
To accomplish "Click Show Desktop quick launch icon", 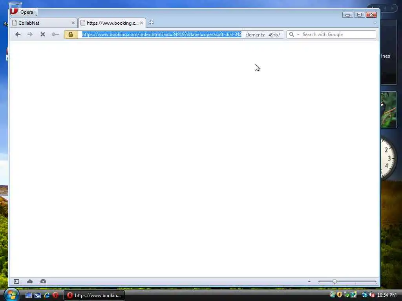I will coord(28,295).
